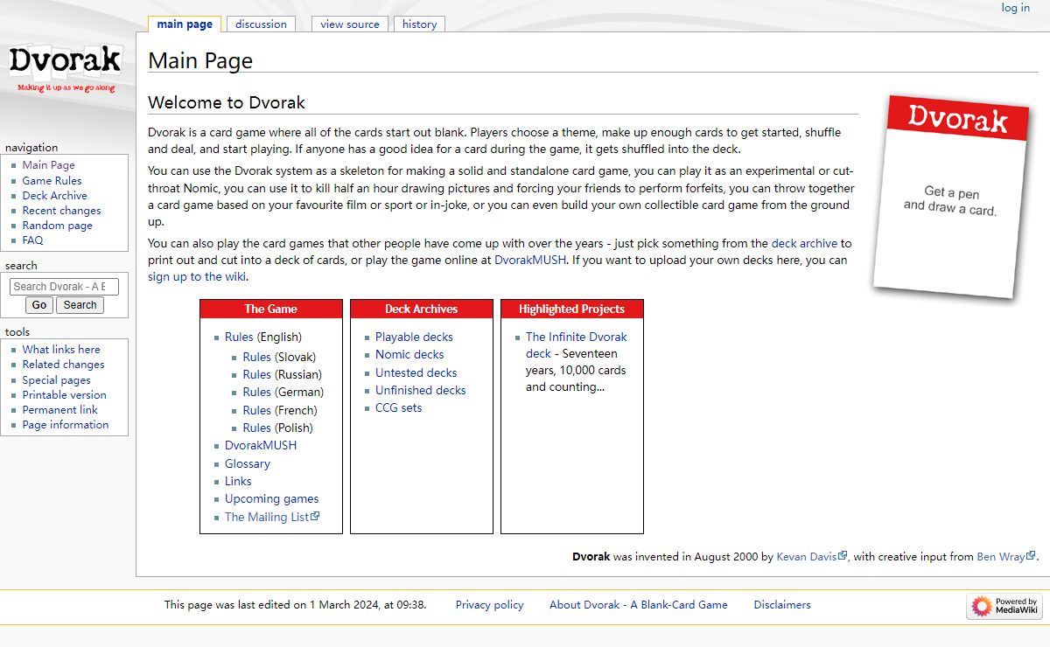Open Page information link

tap(66, 425)
